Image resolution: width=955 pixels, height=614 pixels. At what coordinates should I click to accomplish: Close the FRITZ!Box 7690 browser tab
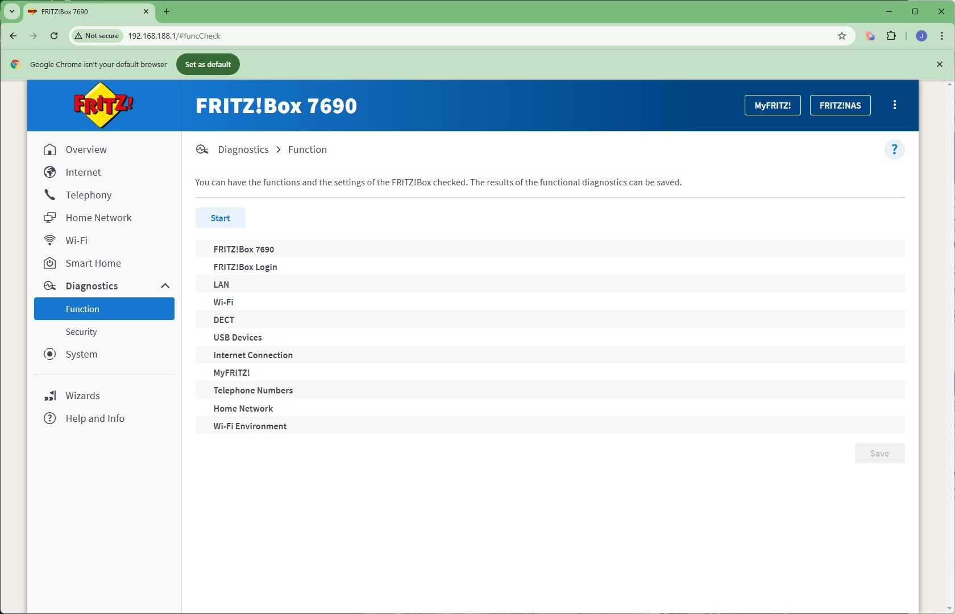pos(146,11)
